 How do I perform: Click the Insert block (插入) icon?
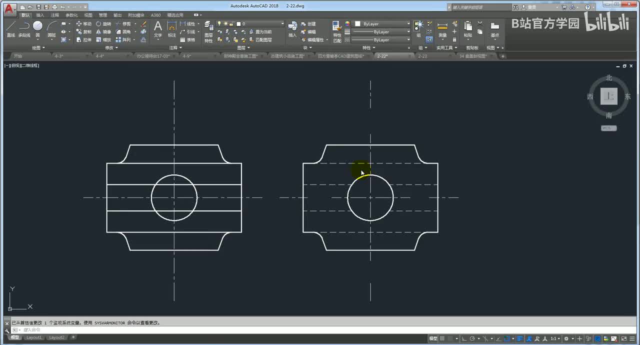[292, 29]
